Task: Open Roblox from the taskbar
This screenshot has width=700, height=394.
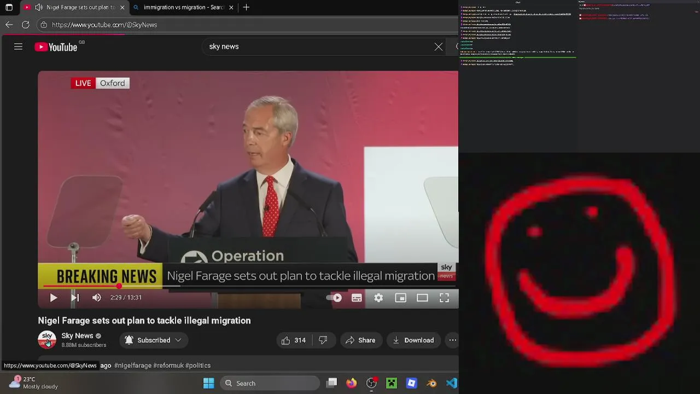Action: coord(412,384)
